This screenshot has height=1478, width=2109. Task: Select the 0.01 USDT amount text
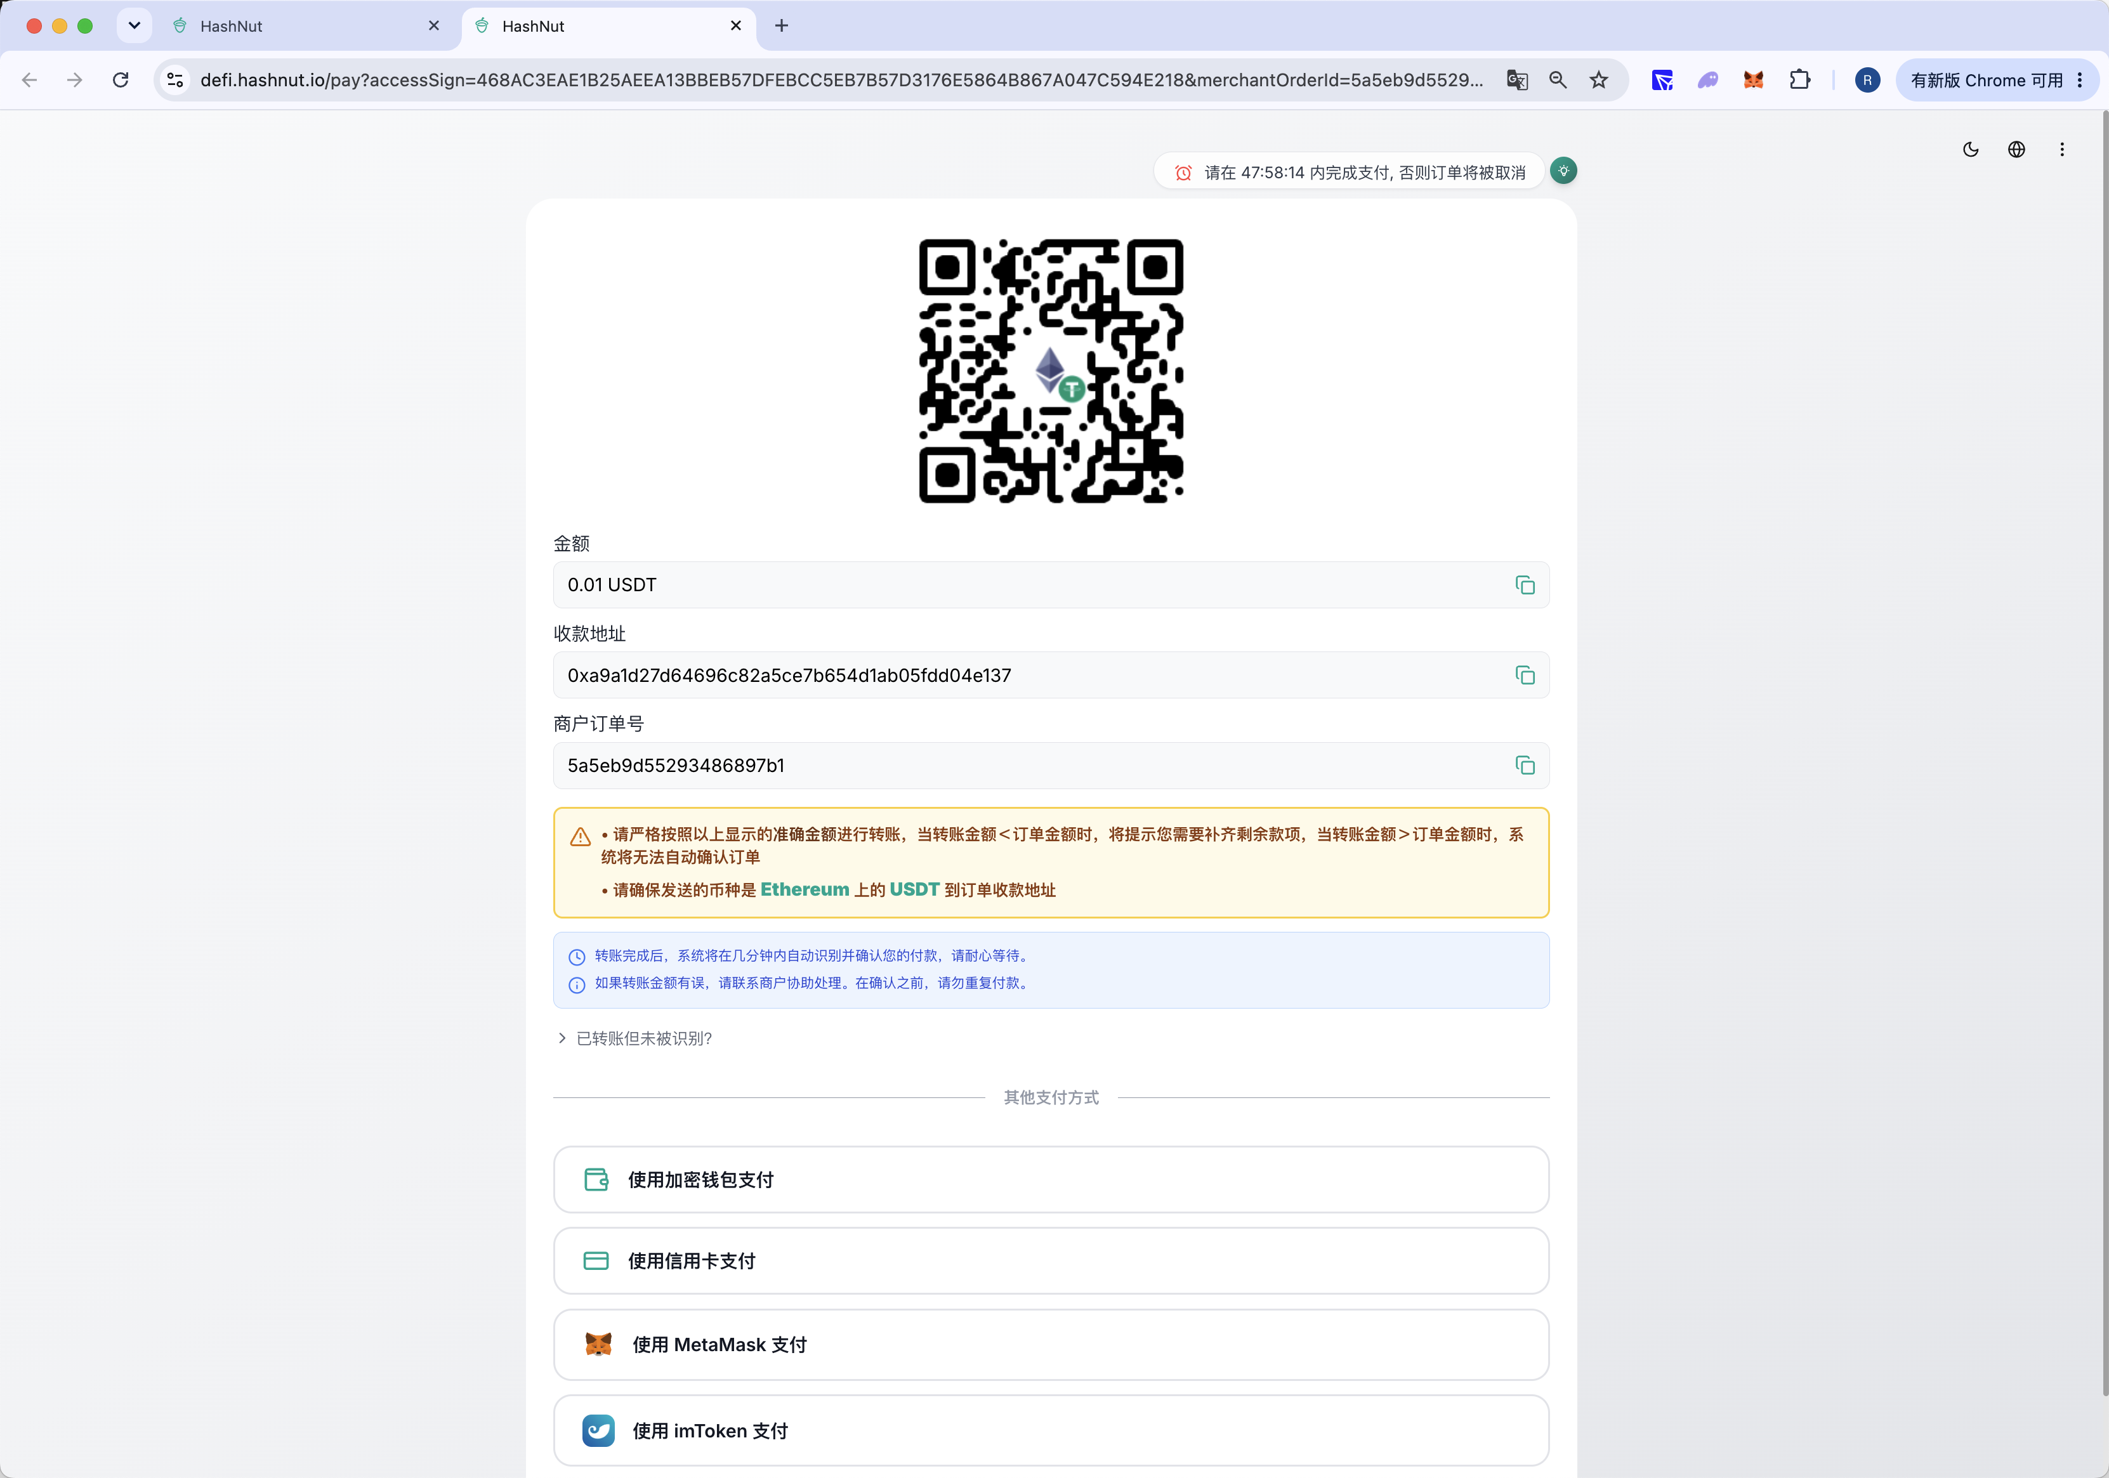612,585
